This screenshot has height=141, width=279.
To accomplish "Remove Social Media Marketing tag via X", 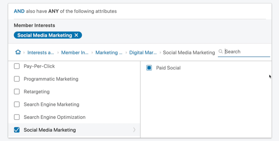I will tap(76, 35).
